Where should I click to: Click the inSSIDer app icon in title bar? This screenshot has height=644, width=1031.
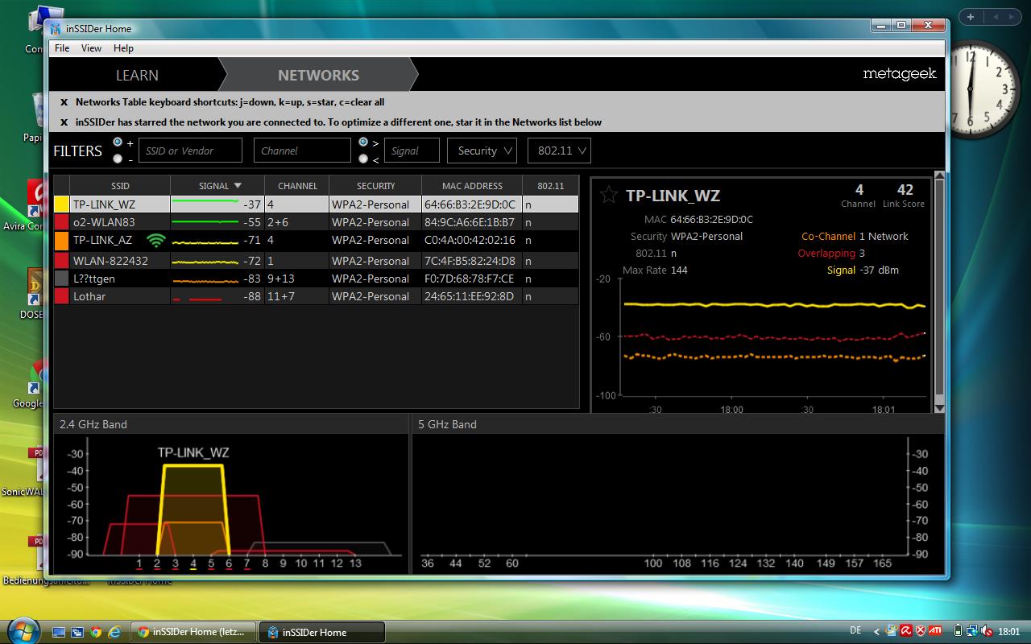[x=56, y=28]
